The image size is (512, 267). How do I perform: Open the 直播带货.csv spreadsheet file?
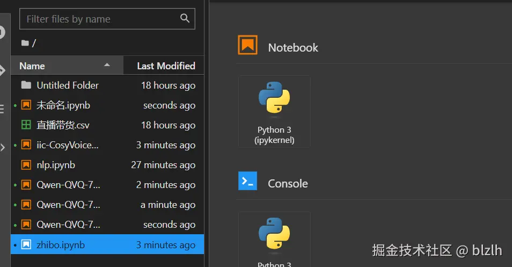63,125
